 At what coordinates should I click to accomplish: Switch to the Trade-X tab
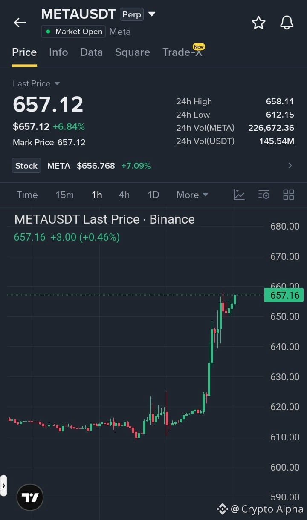pos(182,52)
